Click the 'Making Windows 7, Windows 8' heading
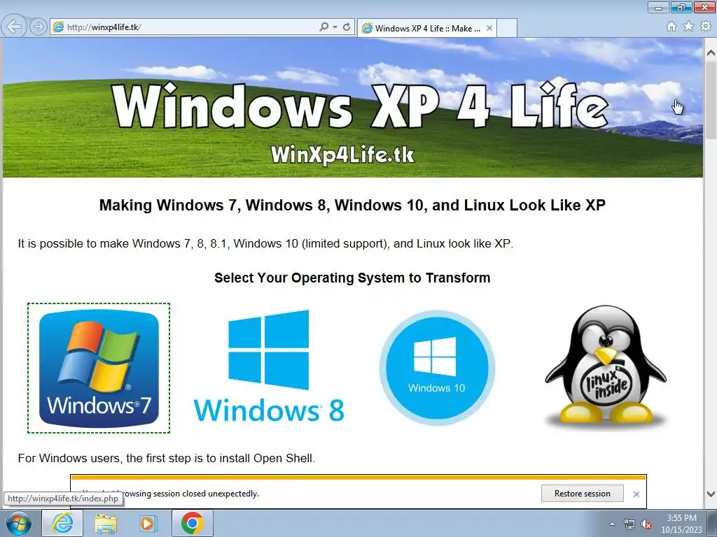Viewport: 717px width, 537px height. 352,205
